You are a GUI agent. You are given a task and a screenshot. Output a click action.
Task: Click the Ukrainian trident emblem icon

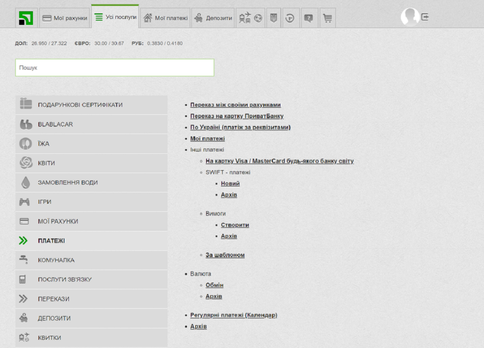pos(273,18)
